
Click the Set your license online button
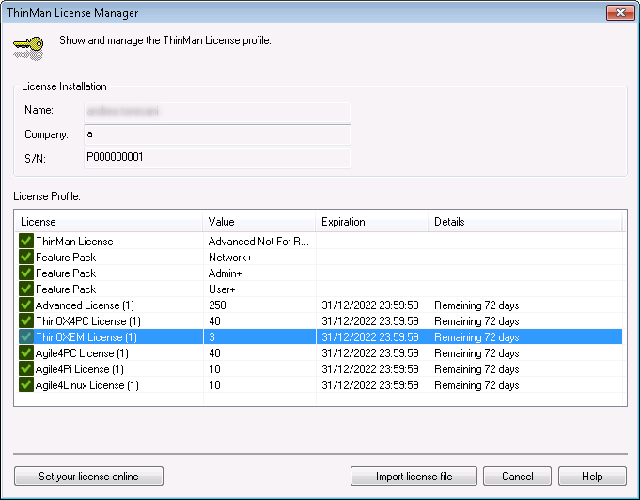(x=88, y=477)
